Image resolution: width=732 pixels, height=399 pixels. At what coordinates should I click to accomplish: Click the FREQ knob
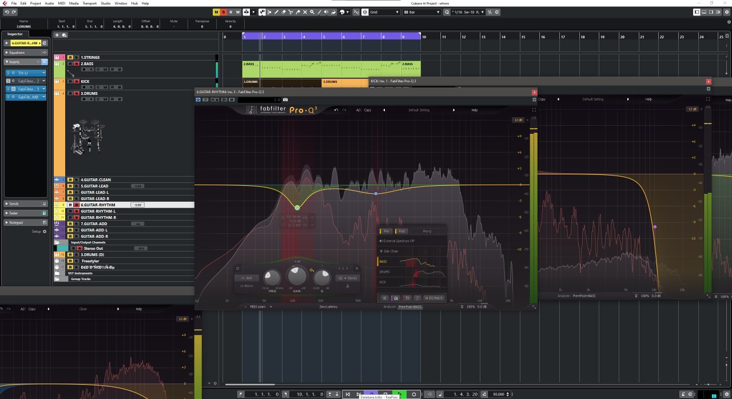[272, 278]
